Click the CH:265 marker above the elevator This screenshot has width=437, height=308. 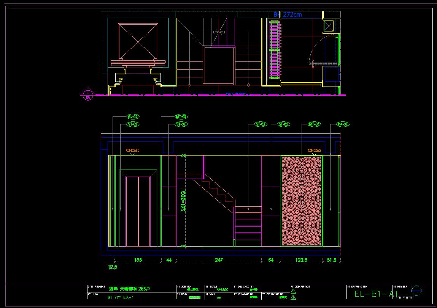[x=133, y=150]
